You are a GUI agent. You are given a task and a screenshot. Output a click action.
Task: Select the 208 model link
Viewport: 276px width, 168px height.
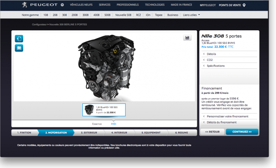coord(55,15)
